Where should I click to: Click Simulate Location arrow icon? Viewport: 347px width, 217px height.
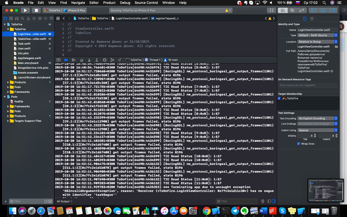(x=120, y=60)
